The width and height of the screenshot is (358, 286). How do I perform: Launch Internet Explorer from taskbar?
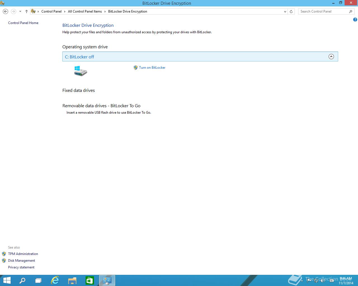click(x=55, y=280)
